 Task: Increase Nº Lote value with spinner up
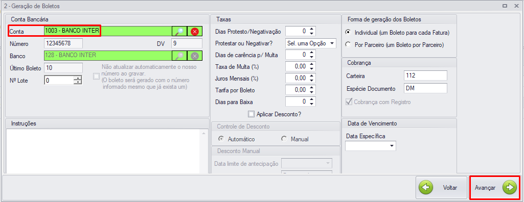pyautogui.click(x=78, y=79)
